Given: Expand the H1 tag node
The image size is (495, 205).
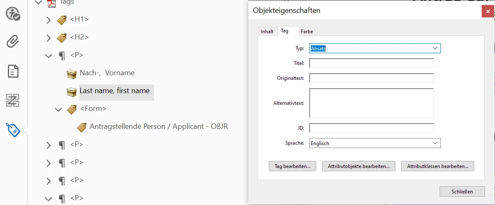Looking at the screenshot, I should pyautogui.click(x=48, y=20).
